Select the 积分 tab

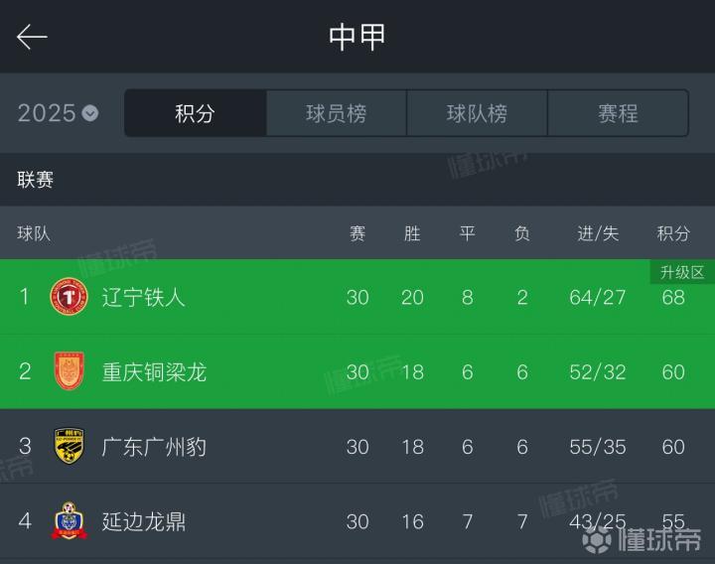195,113
